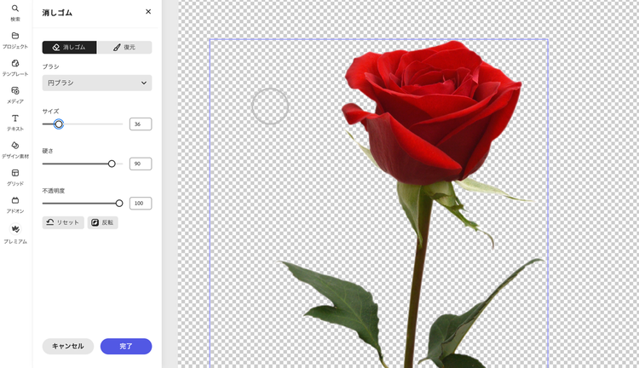Click the サイズ value field showing 36

[x=141, y=124]
